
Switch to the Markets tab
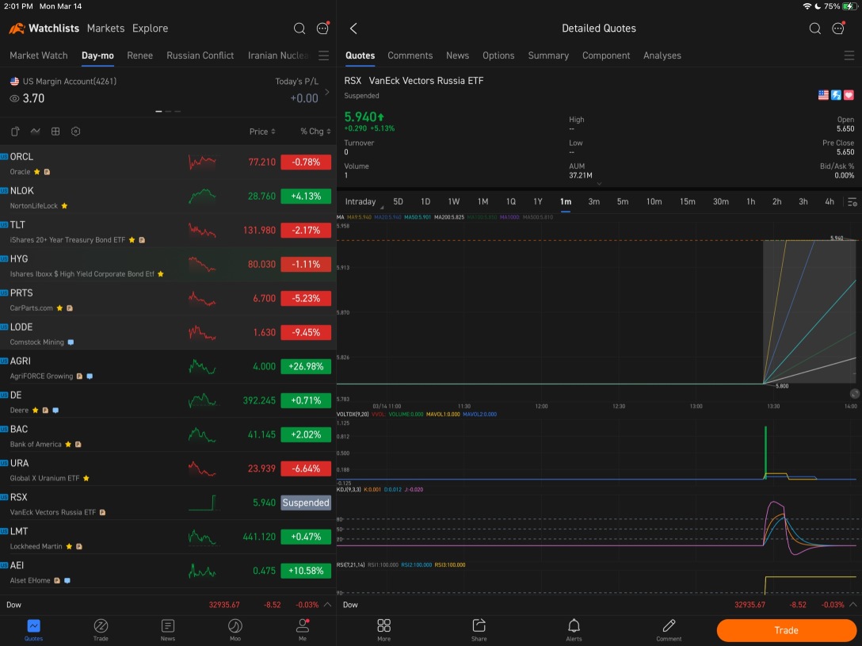[105, 28]
